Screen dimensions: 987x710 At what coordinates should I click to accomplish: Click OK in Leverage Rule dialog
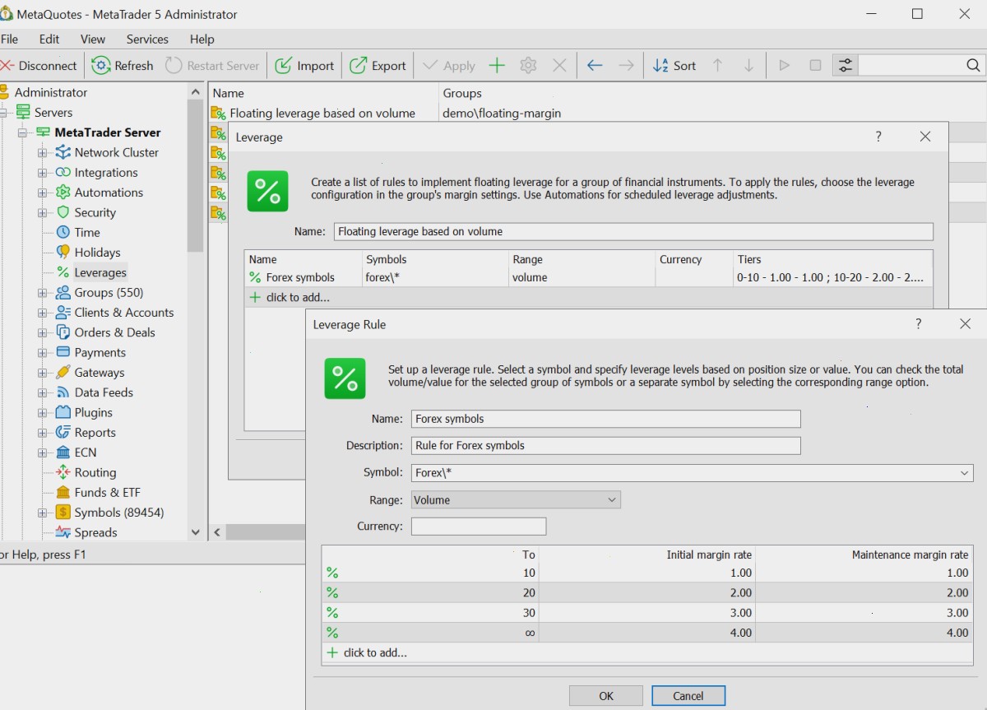(x=606, y=696)
